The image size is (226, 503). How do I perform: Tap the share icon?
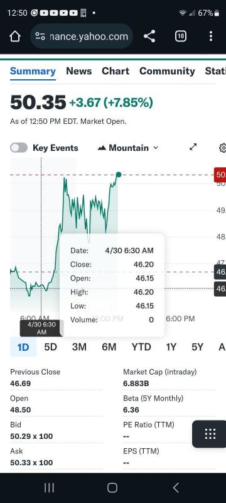pyautogui.click(x=149, y=36)
